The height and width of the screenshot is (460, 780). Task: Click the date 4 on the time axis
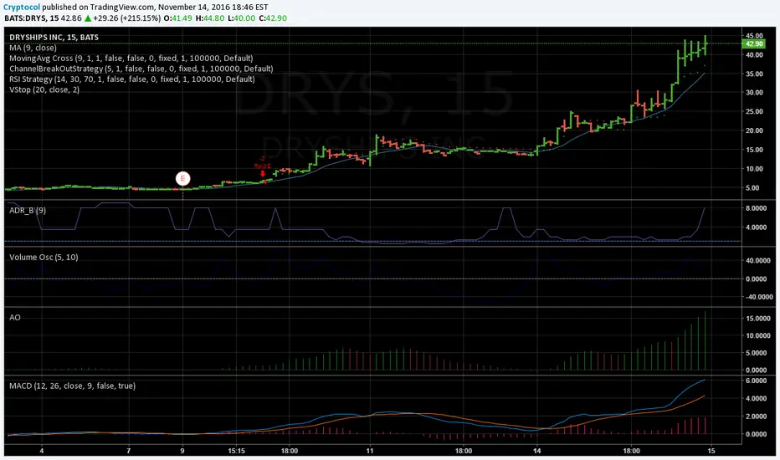coord(42,451)
